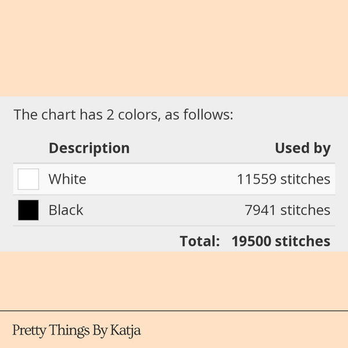The width and height of the screenshot is (348, 348).
Task: Click the Black color swatch
Action: (28, 210)
